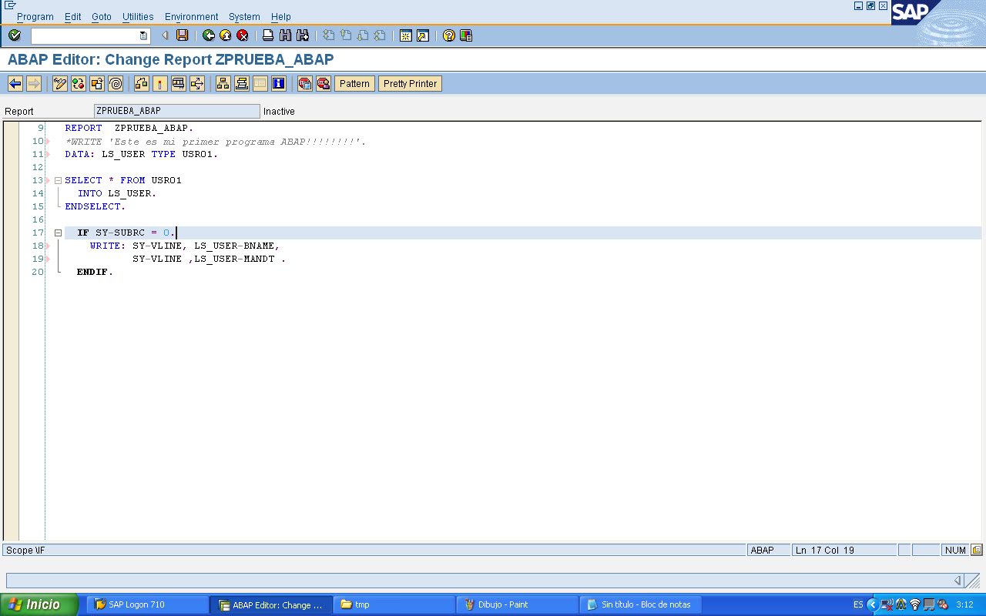
Task: Set a breakpoint using the stop icon
Action: tap(306, 83)
